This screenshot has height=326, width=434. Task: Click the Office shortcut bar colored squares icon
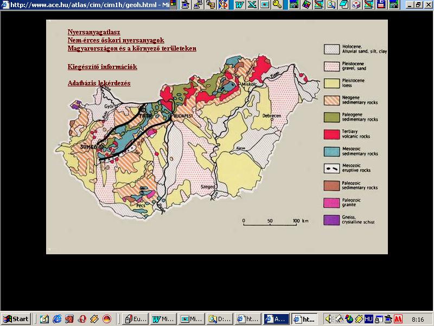tap(173, 4)
